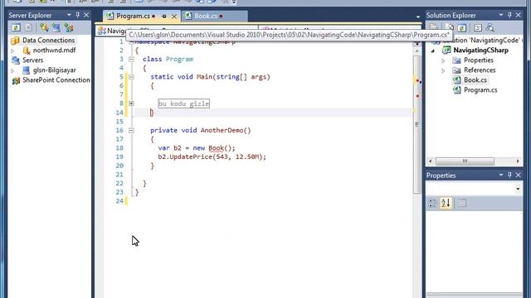This screenshot has height=298, width=531.
Task: Select SharePoint Connection node
Action: tap(56, 80)
